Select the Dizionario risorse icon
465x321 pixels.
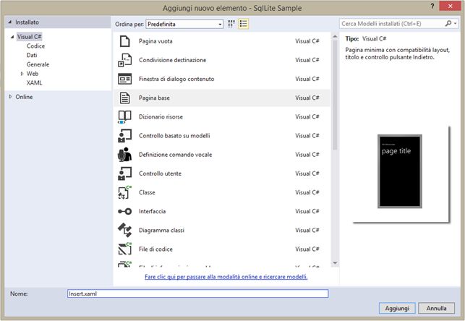pos(124,116)
